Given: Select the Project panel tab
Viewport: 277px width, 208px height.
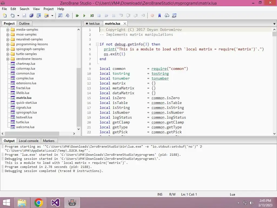Looking at the screenshot, I should [x=9, y=24].
